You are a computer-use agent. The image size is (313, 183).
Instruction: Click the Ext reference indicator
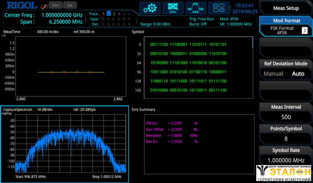click(69, 5)
